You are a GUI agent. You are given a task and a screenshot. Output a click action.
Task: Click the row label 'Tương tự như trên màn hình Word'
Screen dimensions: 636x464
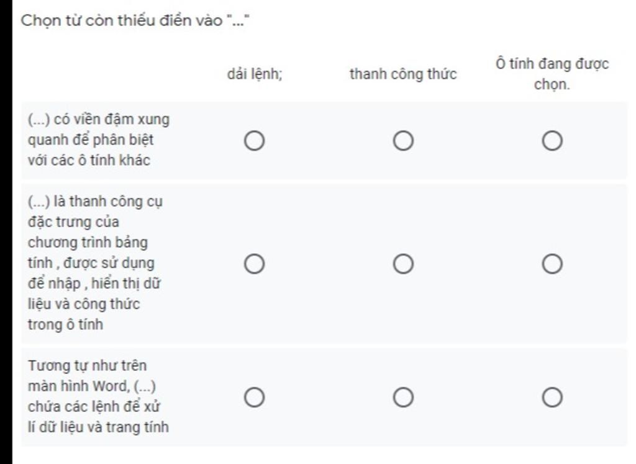click(x=98, y=396)
